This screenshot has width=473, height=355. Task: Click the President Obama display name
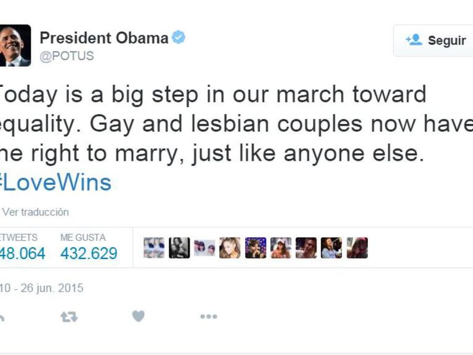click(103, 38)
